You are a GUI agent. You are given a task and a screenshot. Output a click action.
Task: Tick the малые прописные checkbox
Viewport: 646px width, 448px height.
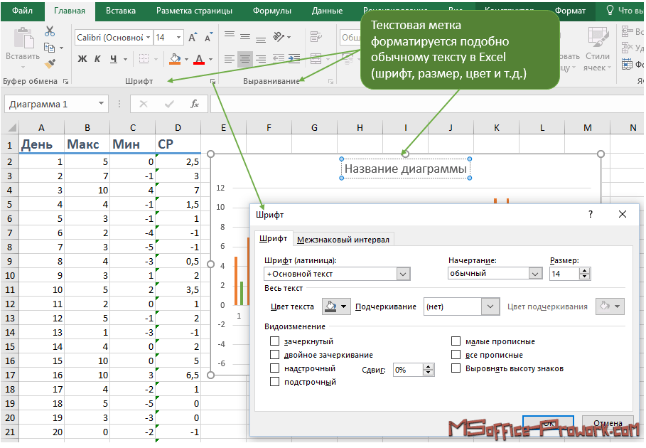[x=456, y=341]
